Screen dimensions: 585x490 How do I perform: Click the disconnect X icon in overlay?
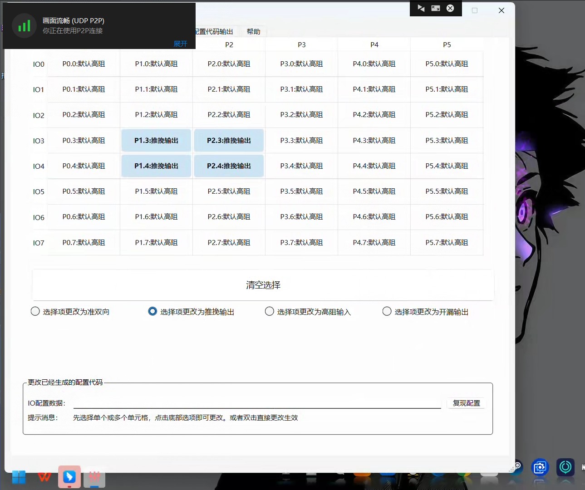point(450,8)
